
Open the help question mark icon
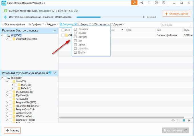coord(156,3)
